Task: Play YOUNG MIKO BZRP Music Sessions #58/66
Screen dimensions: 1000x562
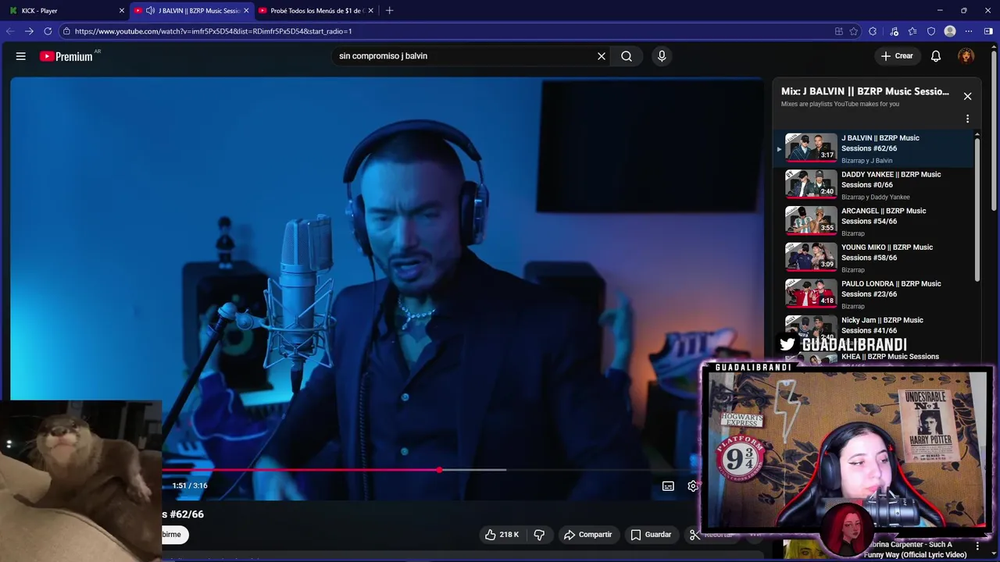Action: (x=875, y=258)
